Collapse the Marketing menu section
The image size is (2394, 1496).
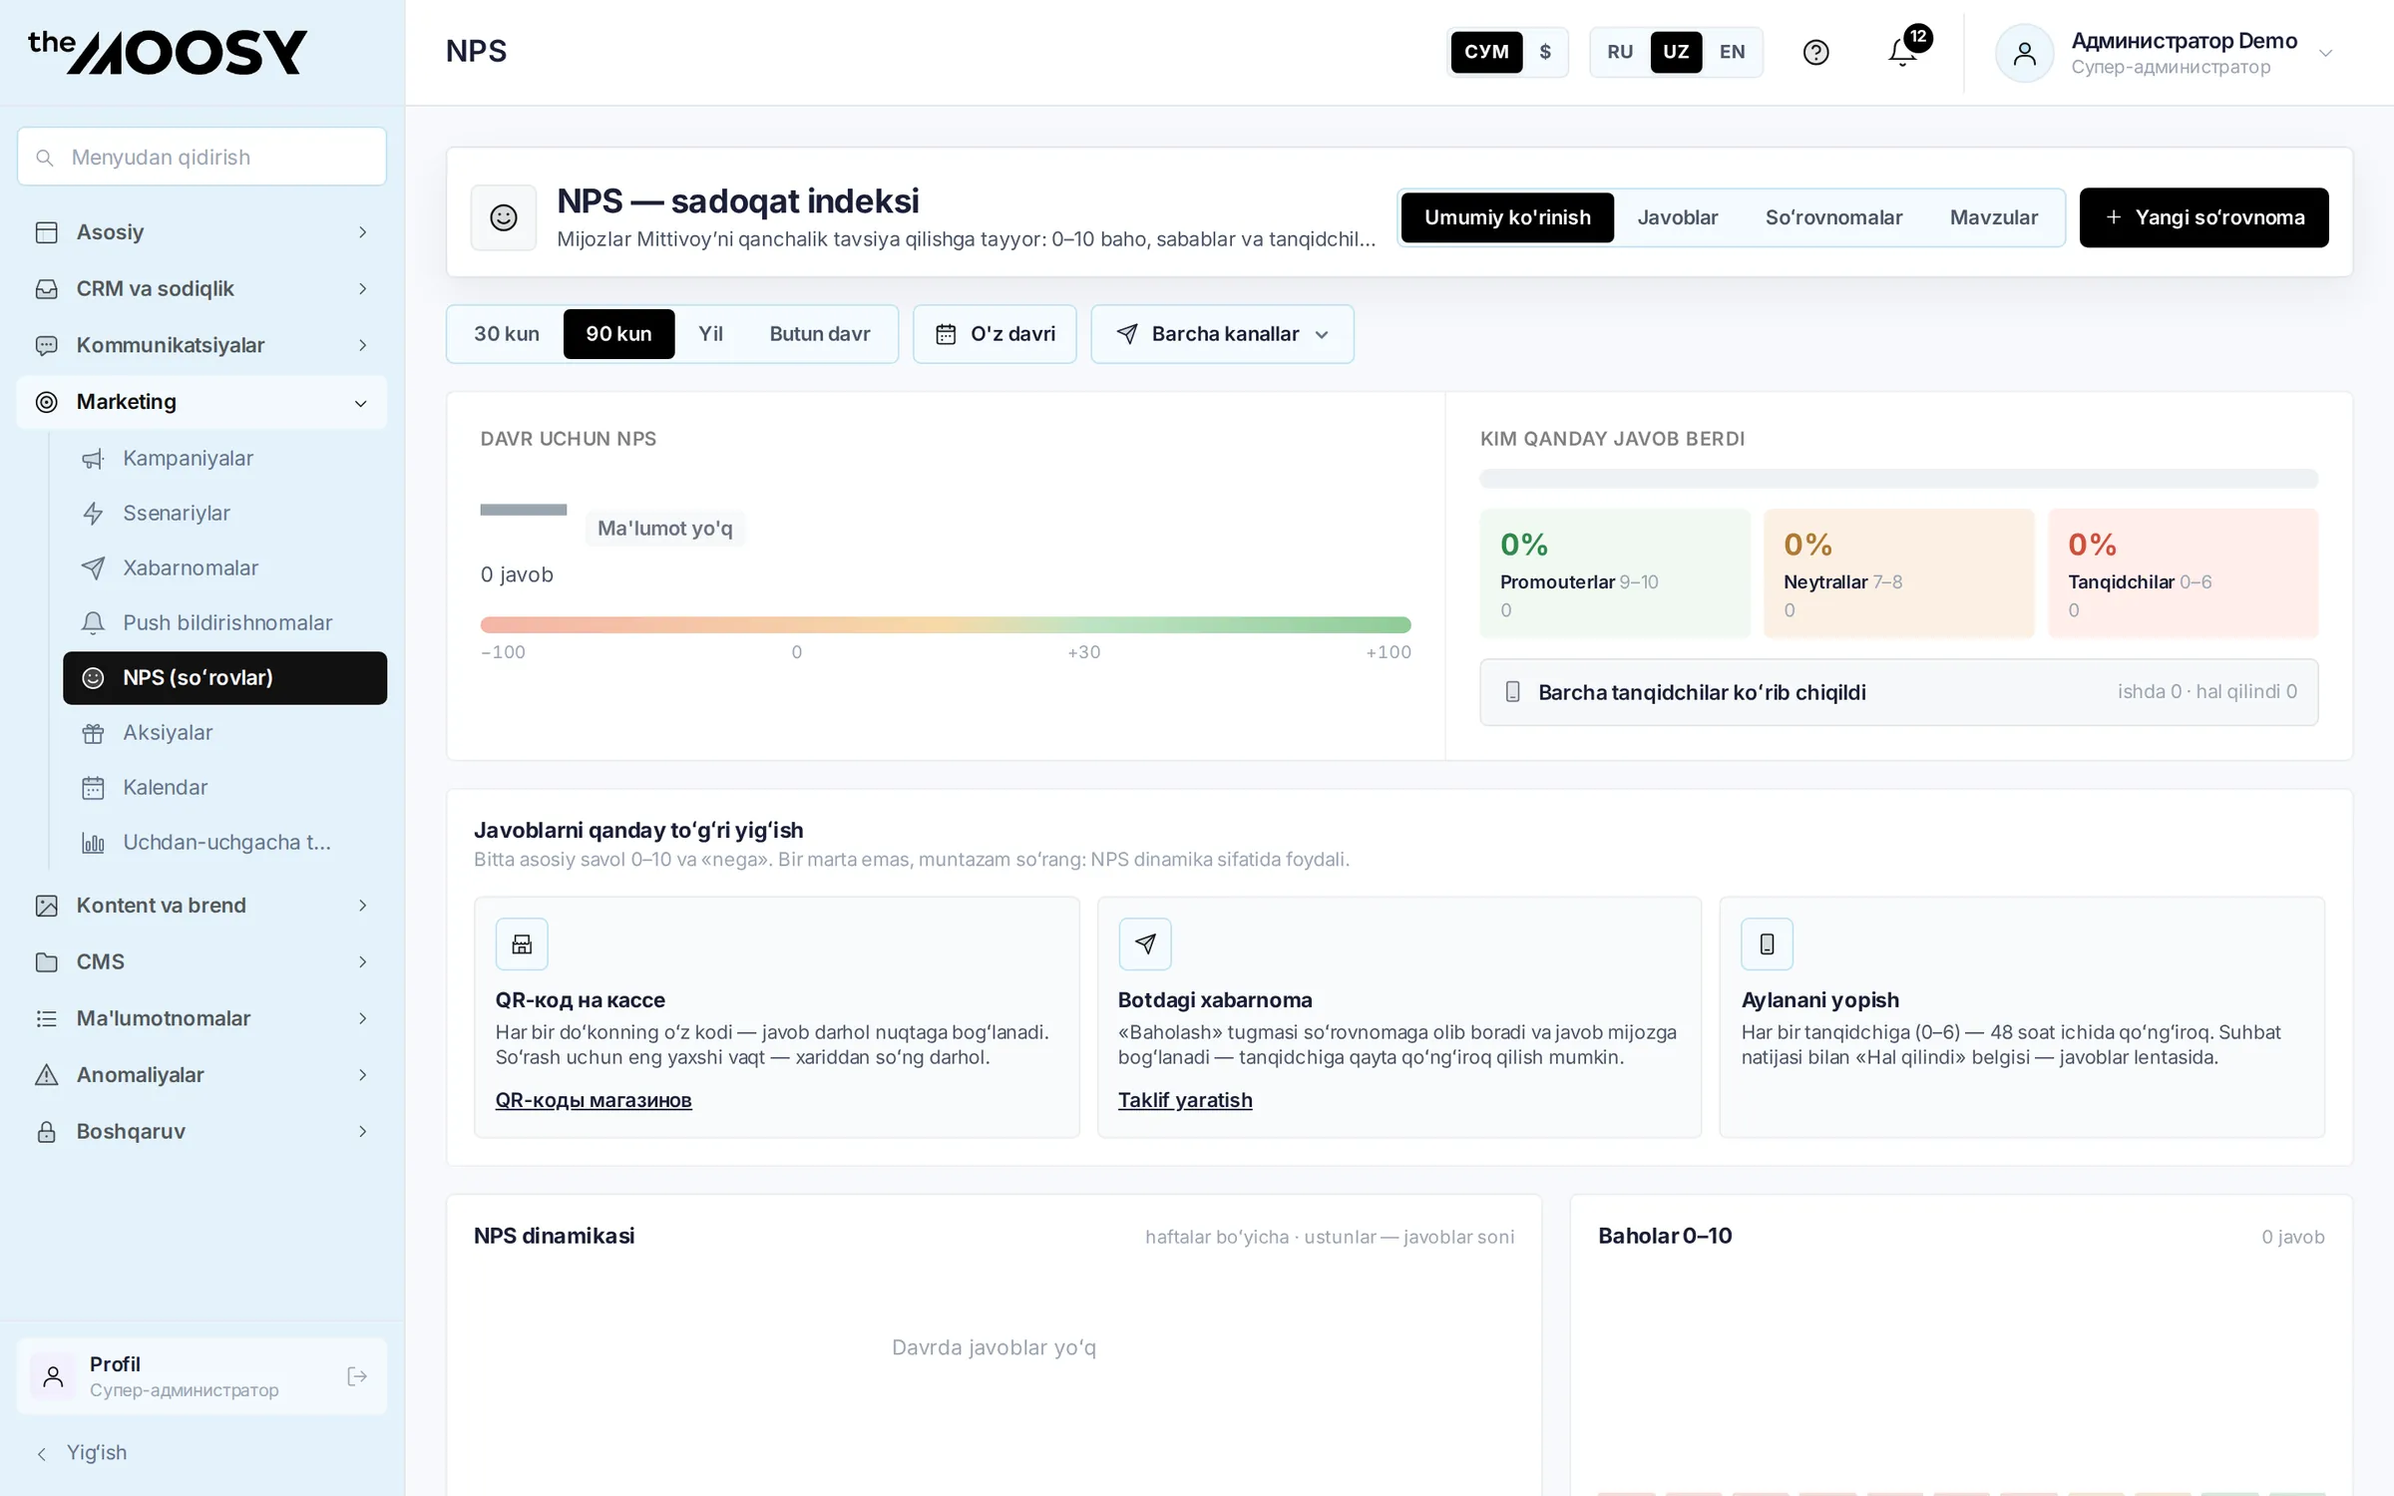coord(201,402)
